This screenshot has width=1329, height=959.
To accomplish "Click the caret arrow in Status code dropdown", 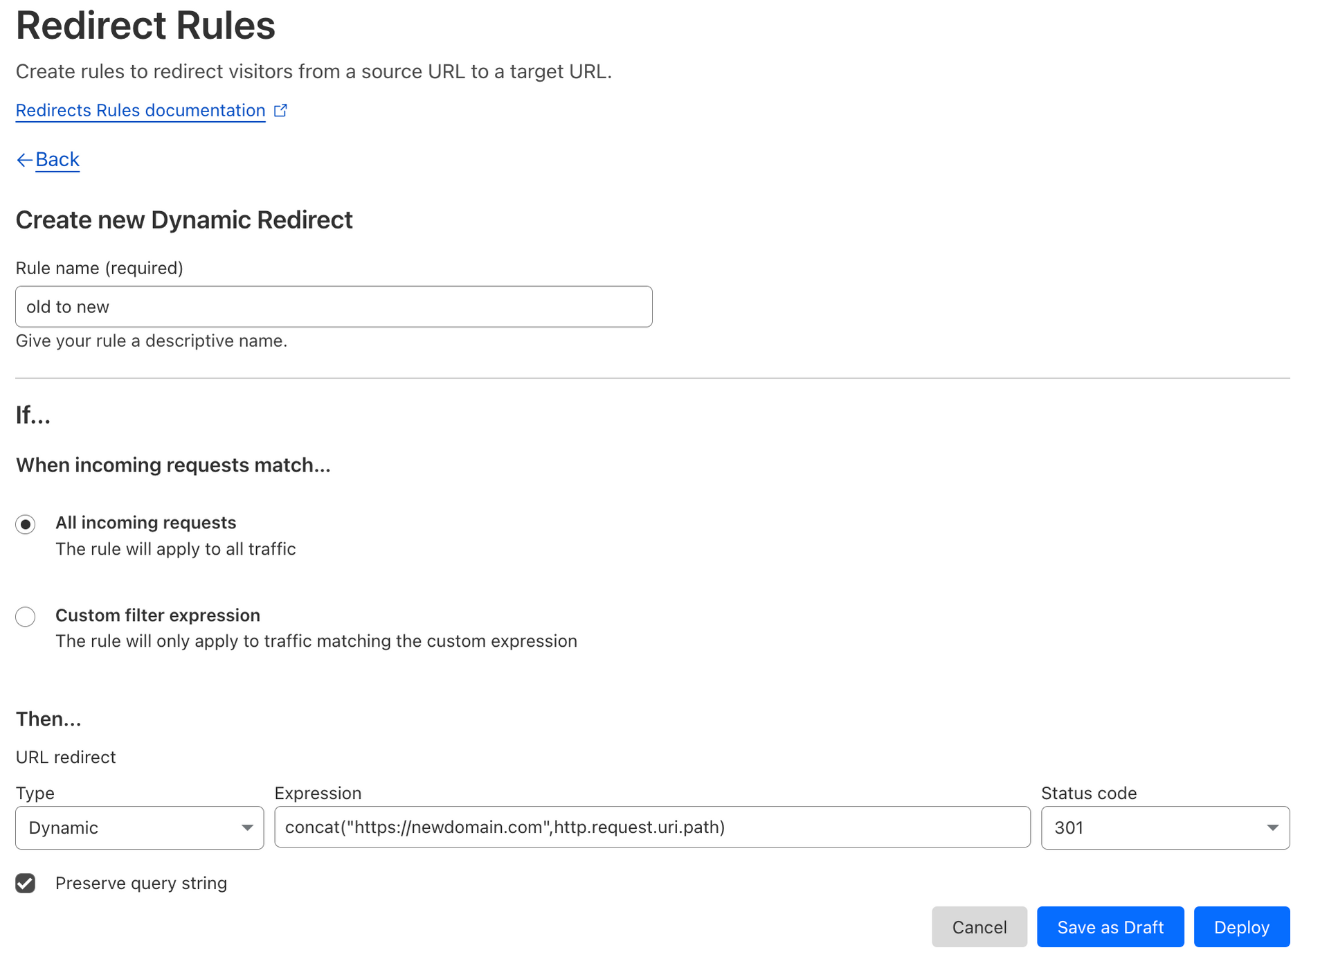I will 1272,828.
